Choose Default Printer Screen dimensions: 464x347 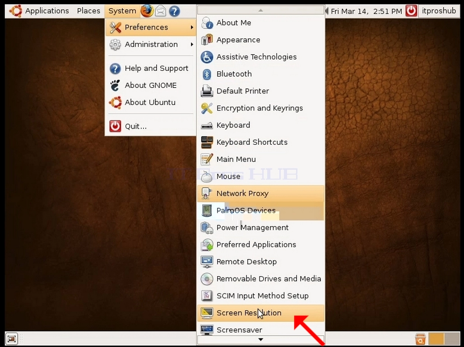click(261, 91)
